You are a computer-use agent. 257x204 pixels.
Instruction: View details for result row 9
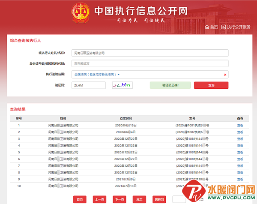pos(240,179)
